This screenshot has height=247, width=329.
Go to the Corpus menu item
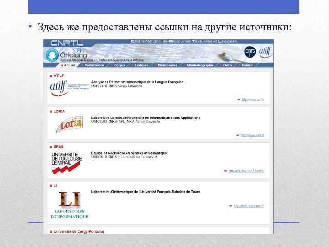click(x=119, y=65)
